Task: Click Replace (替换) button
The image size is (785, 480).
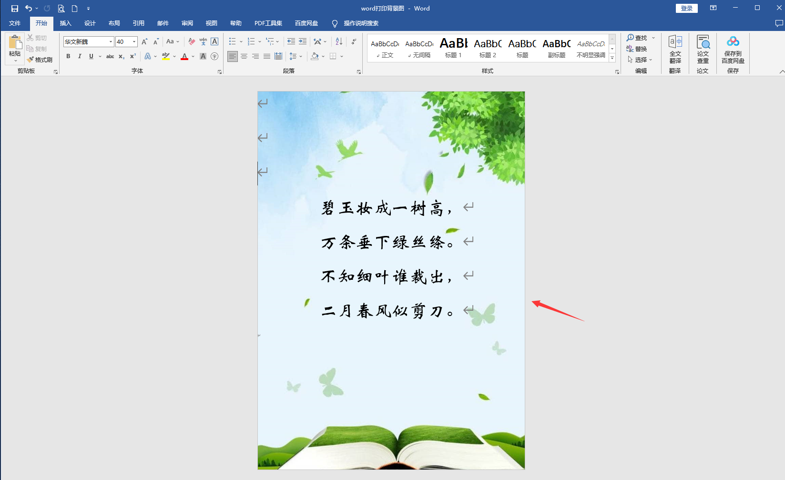Action: [x=637, y=49]
